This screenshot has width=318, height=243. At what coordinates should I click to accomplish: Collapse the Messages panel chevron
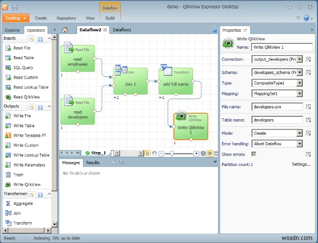215,162
